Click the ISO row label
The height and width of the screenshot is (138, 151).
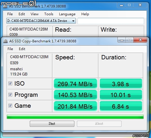pyautogui.click(x=19, y=83)
